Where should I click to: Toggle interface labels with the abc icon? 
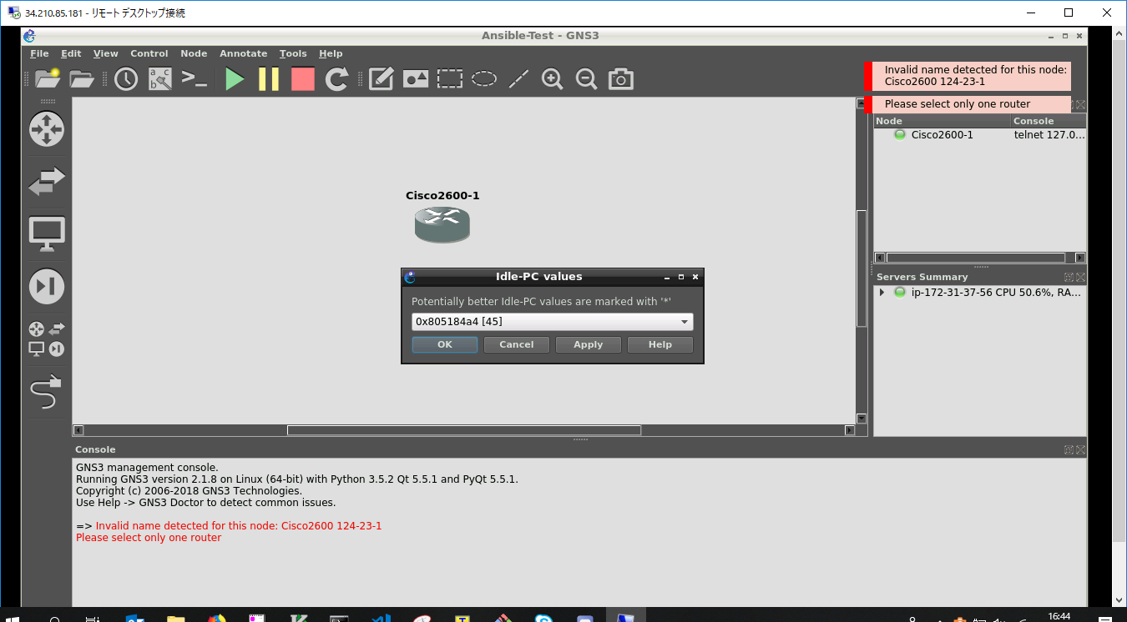(159, 78)
